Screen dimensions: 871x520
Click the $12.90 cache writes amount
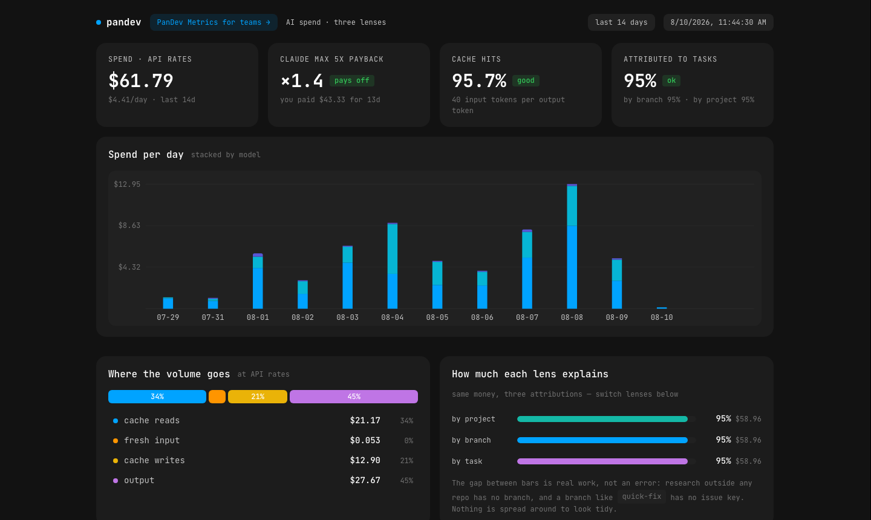[365, 461]
